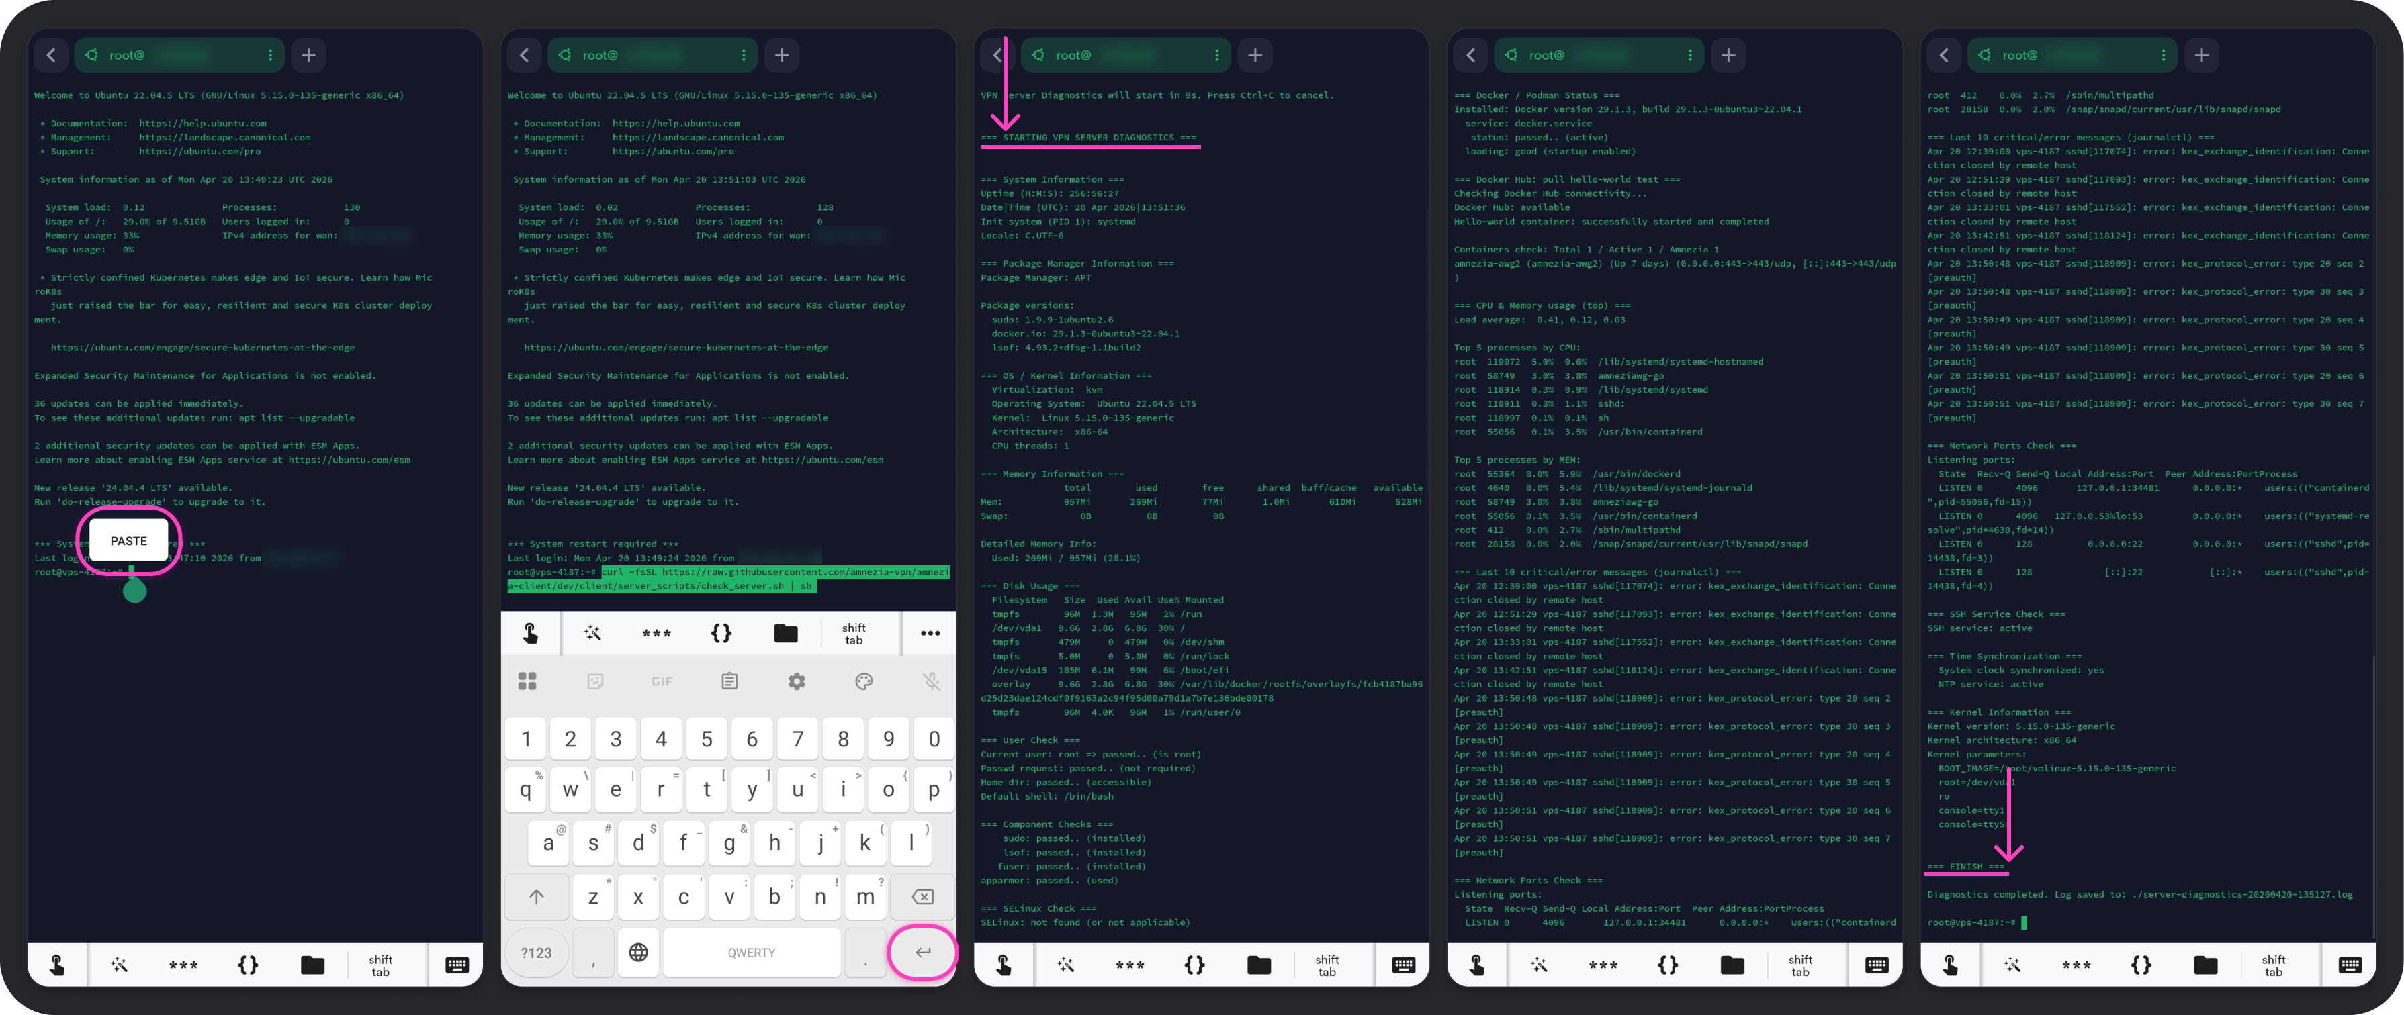2404x1015 pixels.
Task: Open the four-squares keyboard menu icon
Action: 527,682
